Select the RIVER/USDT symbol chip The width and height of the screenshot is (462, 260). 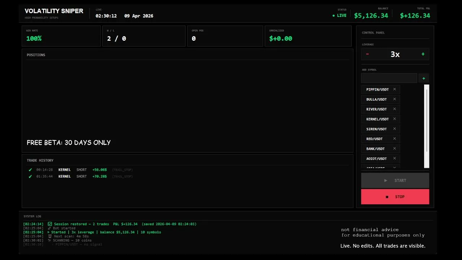pyautogui.click(x=380, y=109)
